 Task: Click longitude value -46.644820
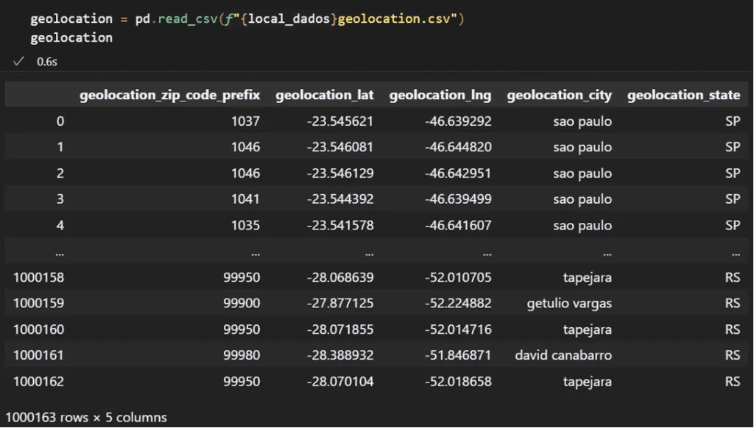(x=458, y=147)
